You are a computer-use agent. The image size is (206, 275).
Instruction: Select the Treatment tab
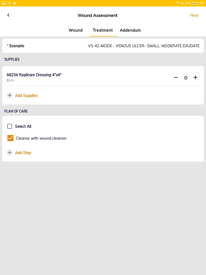coord(103,30)
